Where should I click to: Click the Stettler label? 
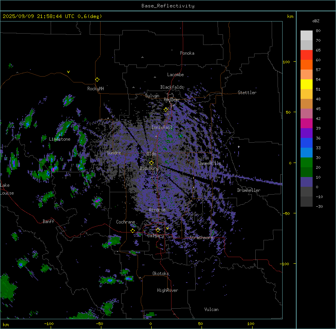[247, 93]
